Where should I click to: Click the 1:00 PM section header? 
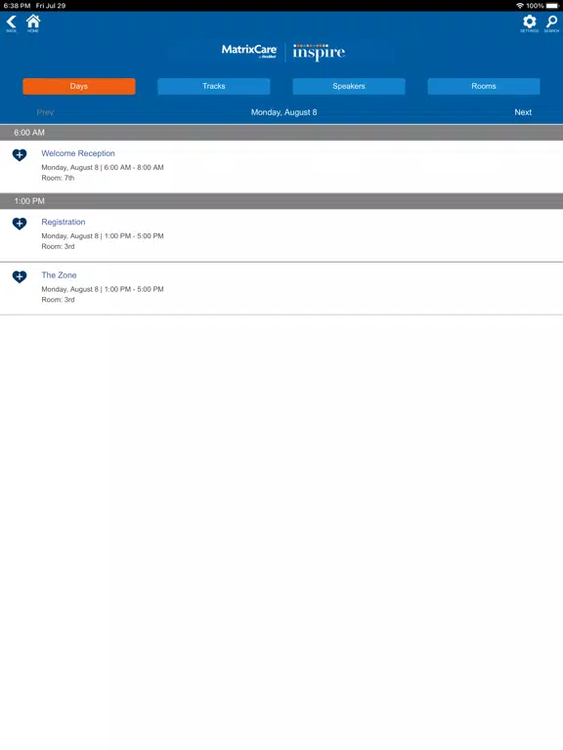coord(281,201)
